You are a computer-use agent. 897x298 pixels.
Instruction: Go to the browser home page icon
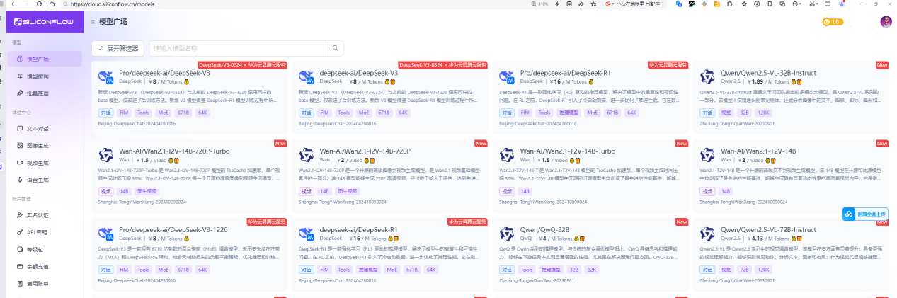point(52,4)
